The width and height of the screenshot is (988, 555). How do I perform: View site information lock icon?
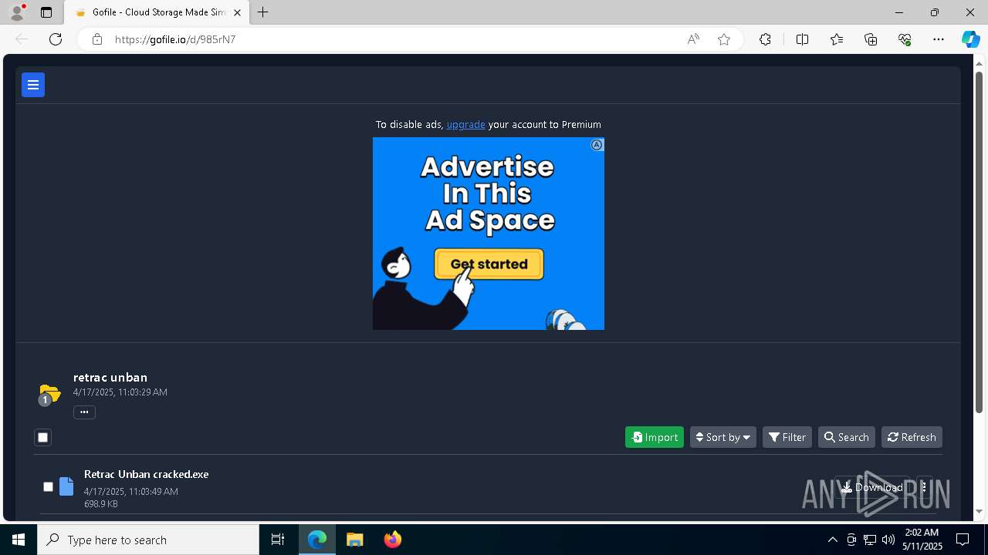coord(97,39)
